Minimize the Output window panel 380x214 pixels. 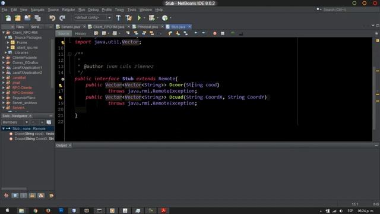point(376,145)
